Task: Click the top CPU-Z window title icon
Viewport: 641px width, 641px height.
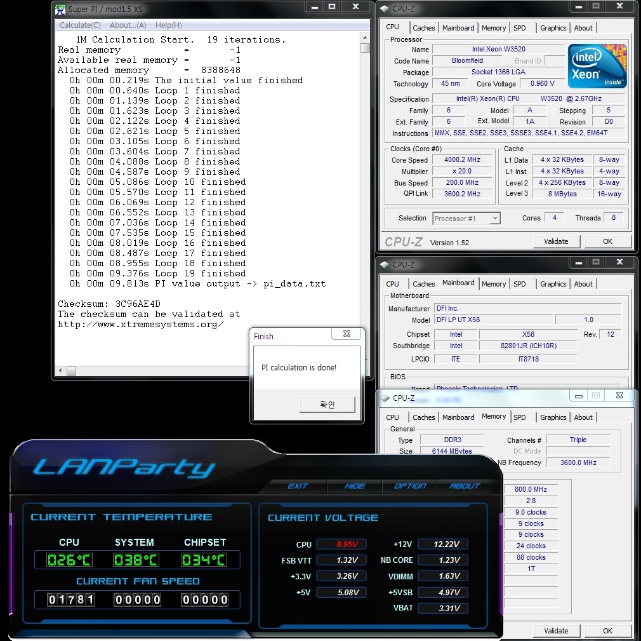Action: (x=384, y=9)
